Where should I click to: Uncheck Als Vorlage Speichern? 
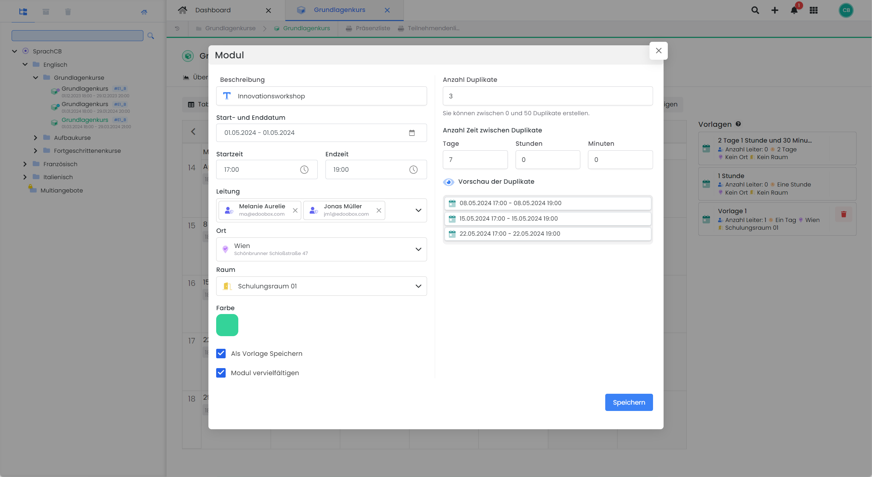pyautogui.click(x=221, y=353)
